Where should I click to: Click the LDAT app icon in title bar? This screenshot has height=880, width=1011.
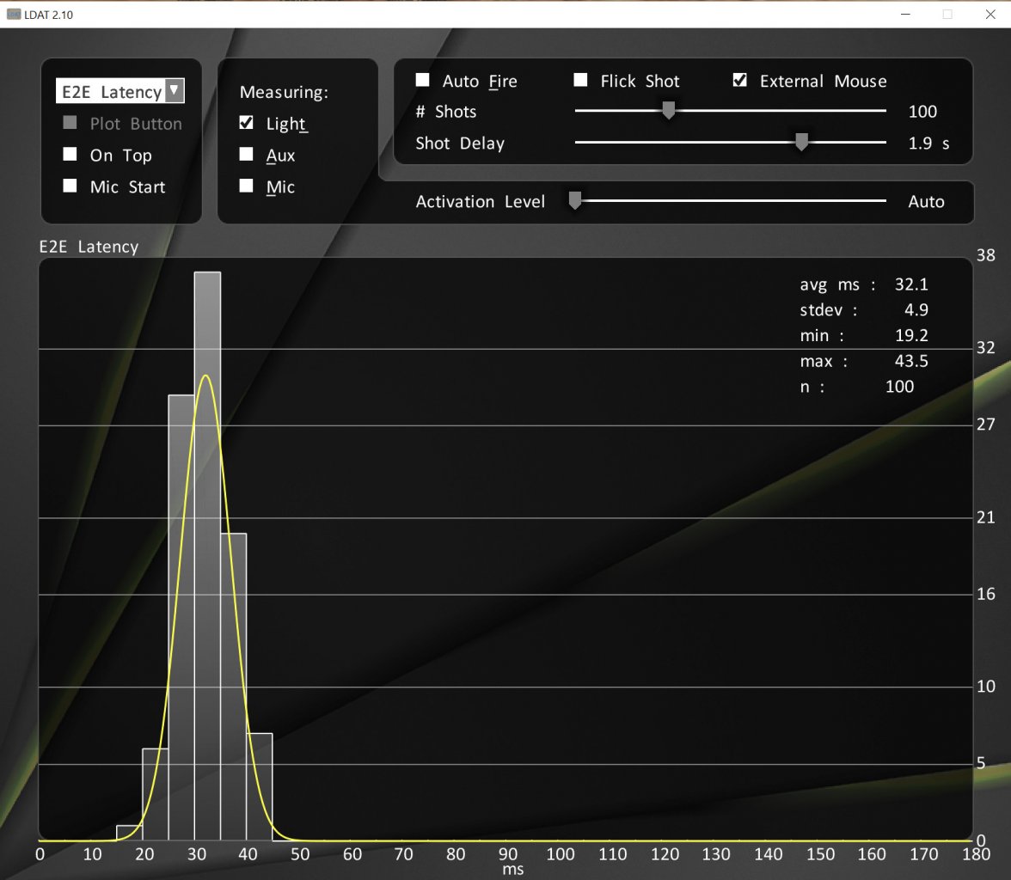tap(14, 15)
